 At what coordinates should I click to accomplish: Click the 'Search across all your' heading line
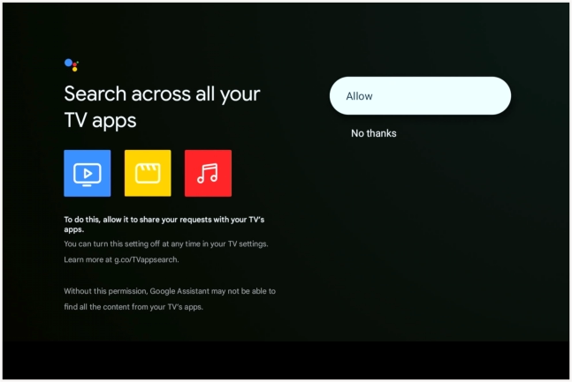pos(162,94)
